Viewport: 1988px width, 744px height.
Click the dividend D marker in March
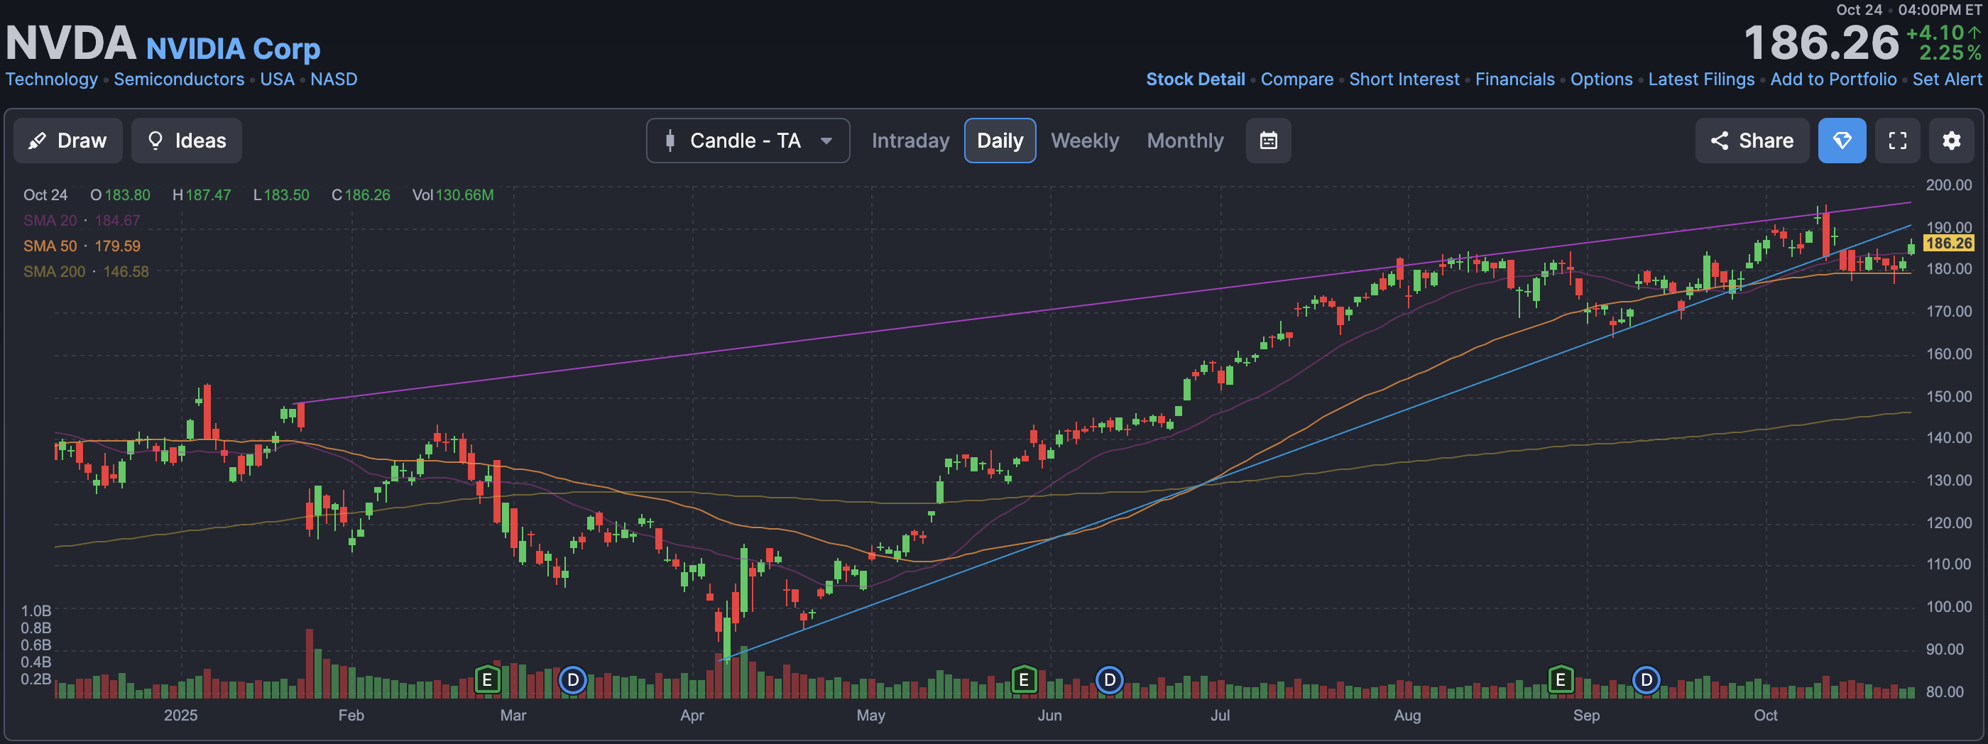[573, 680]
